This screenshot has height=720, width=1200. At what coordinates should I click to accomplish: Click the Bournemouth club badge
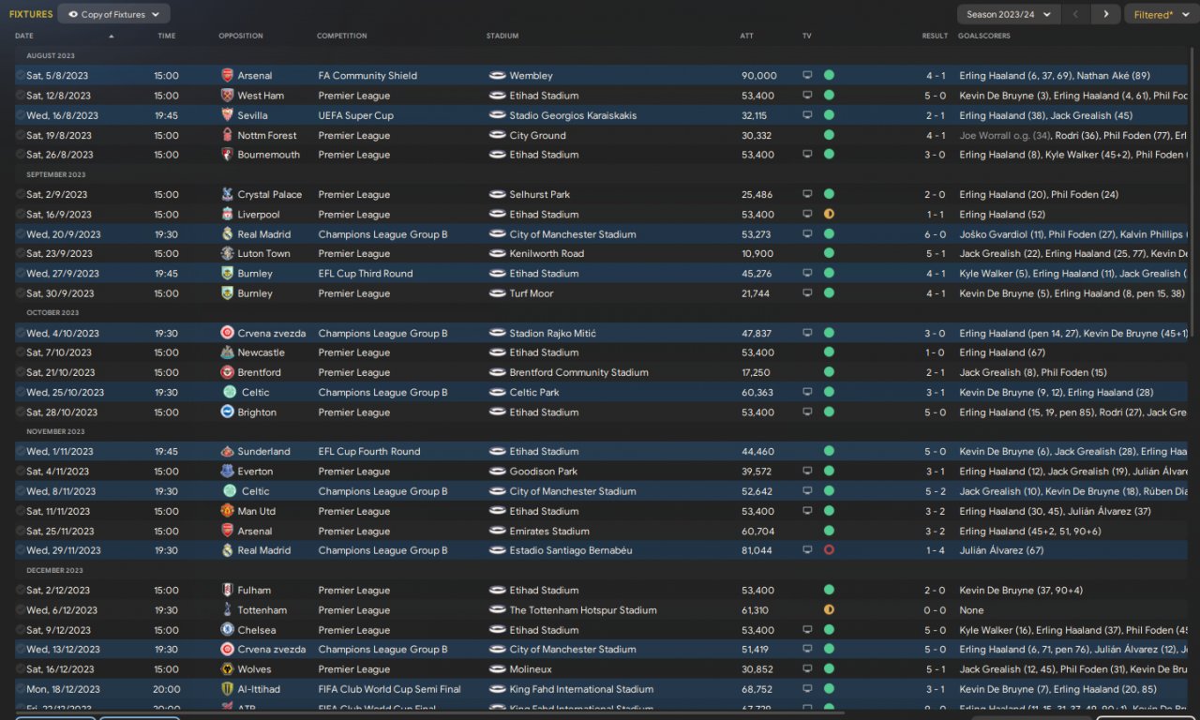pyautogui.click(x=227, y=155)
